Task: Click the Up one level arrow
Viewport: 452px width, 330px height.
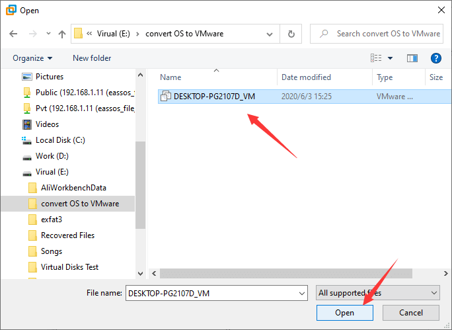Action: pos(62,34)
